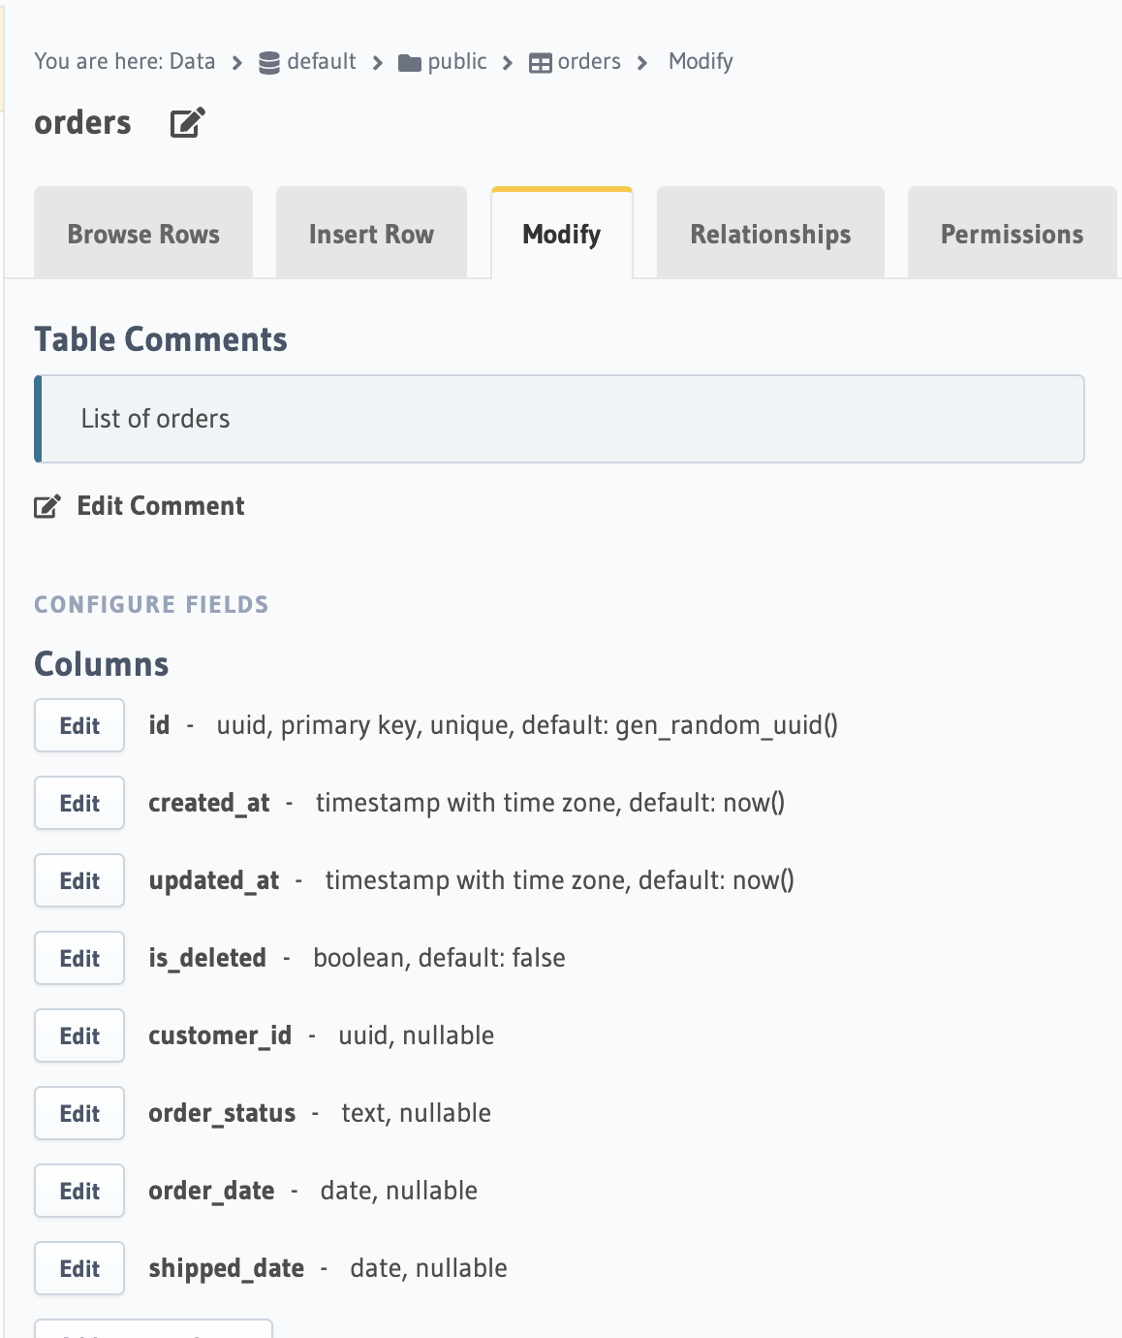
Task: Click the List of orders comment box
Action: pos(560,419)
